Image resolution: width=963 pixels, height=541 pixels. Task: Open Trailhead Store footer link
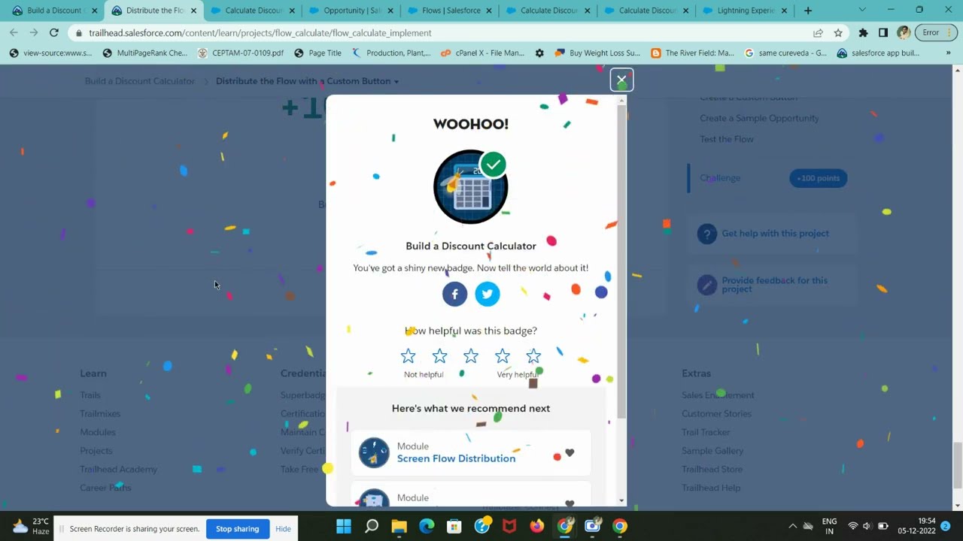[x=712, y=470]
